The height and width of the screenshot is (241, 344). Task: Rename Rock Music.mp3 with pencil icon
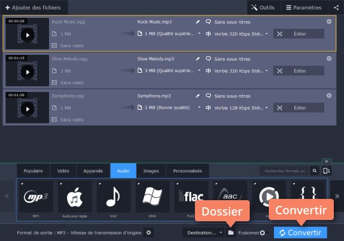tap(197, 22)
